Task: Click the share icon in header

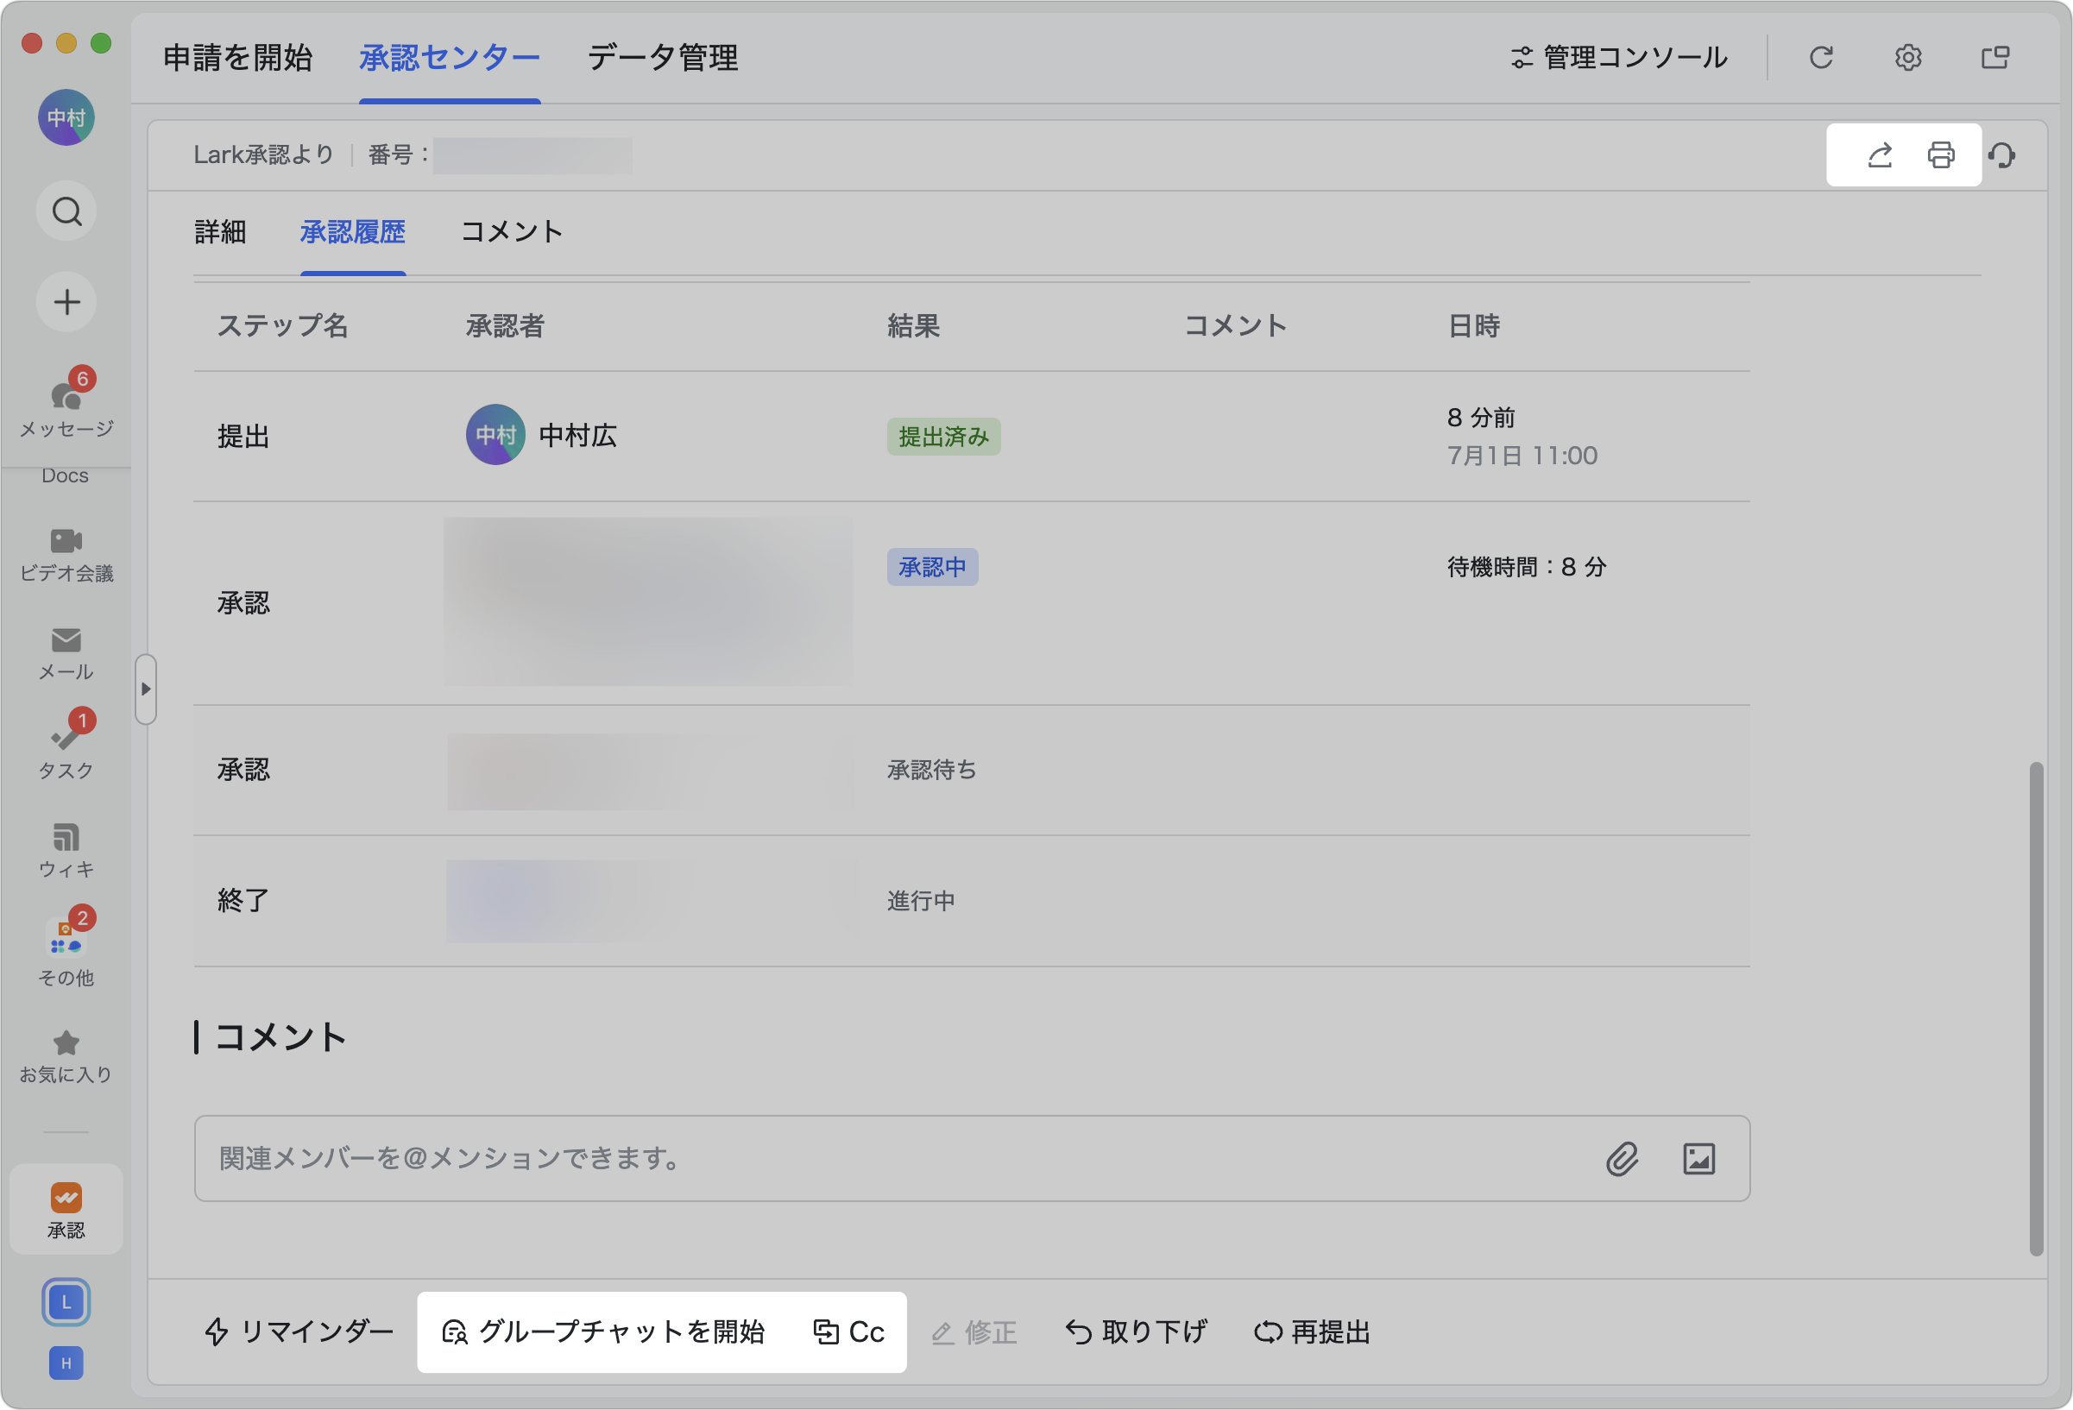Action: 1880,155
